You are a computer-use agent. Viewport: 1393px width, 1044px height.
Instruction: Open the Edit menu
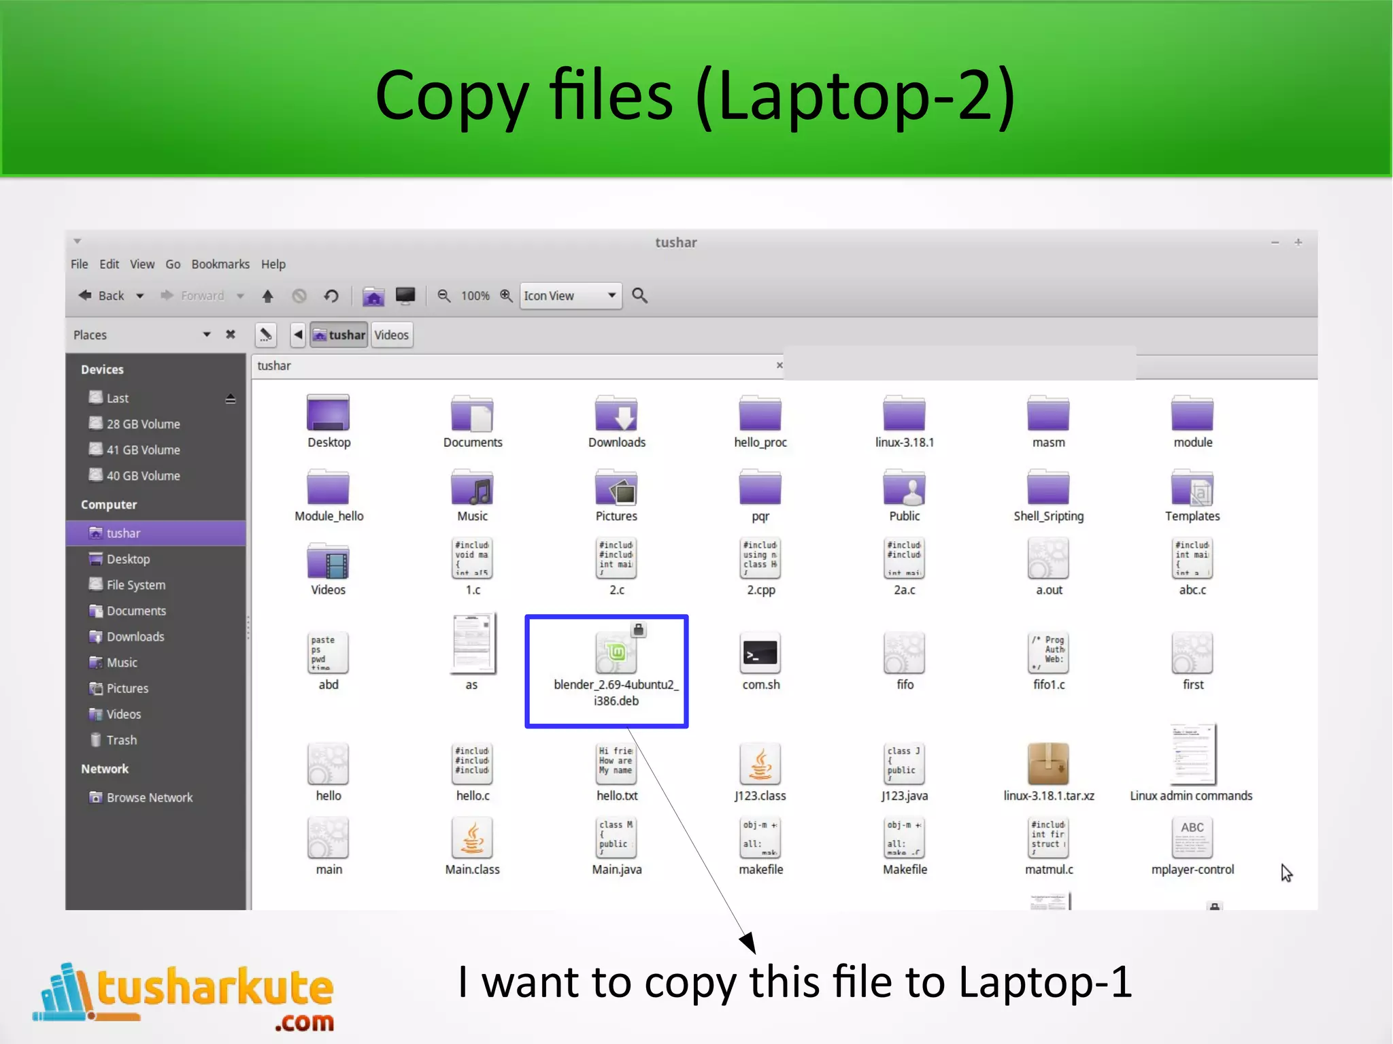pyautogui.click(x=109, y=264)
